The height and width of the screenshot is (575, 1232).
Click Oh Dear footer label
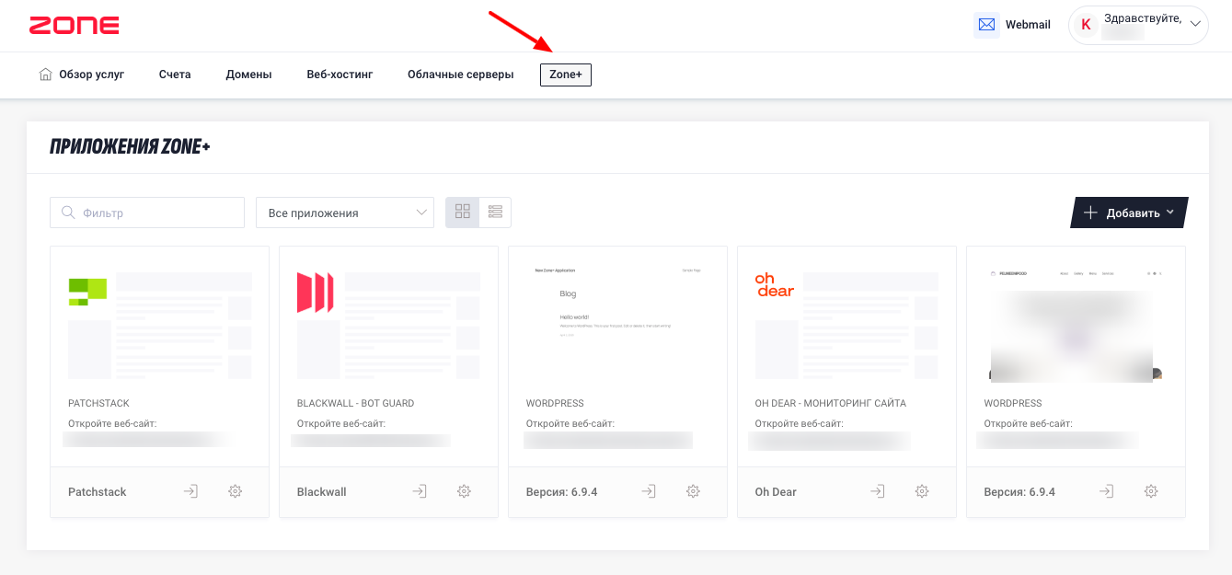(776, 492)
